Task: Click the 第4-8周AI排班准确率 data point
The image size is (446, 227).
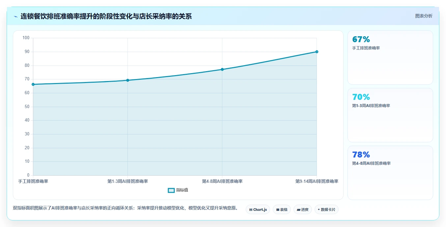Action: pyautogui.click(x=222, y=70)
